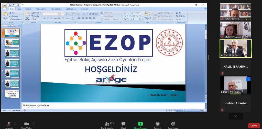This screenshot has height=129, width=262.
Task: Click the Stop Video camera icon
Action: pos(27,124)
